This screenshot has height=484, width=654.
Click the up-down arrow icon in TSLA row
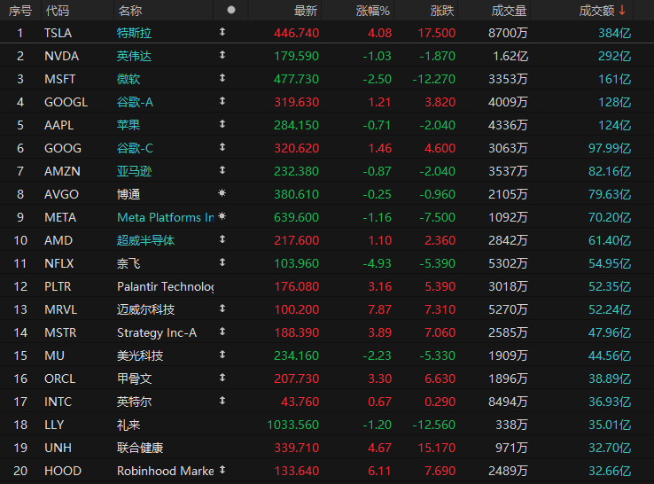tap(222, 32)
